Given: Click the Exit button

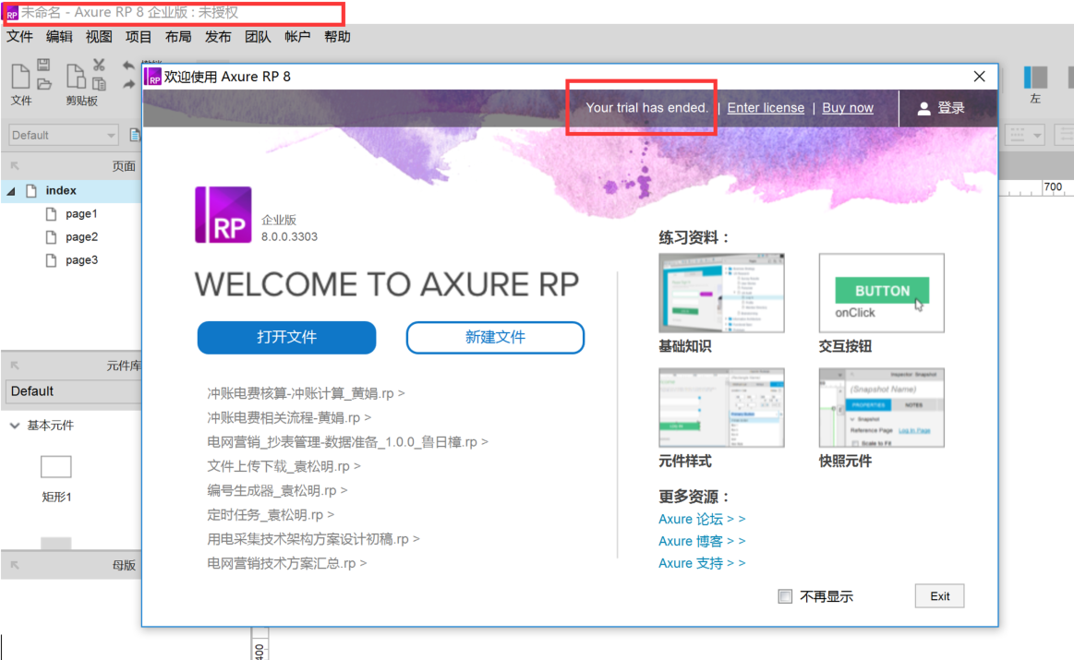Looking at the screenshot, I should pos(940,596).
